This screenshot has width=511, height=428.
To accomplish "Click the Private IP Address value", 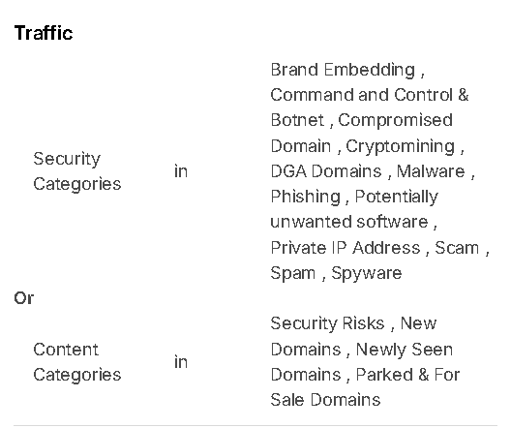I will pos(346,248).
